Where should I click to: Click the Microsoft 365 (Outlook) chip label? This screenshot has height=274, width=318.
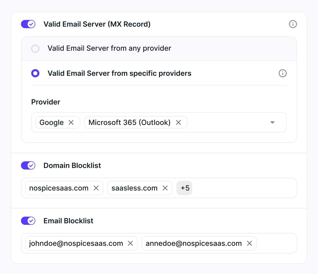pyautogui.click(x=129, y=122)
